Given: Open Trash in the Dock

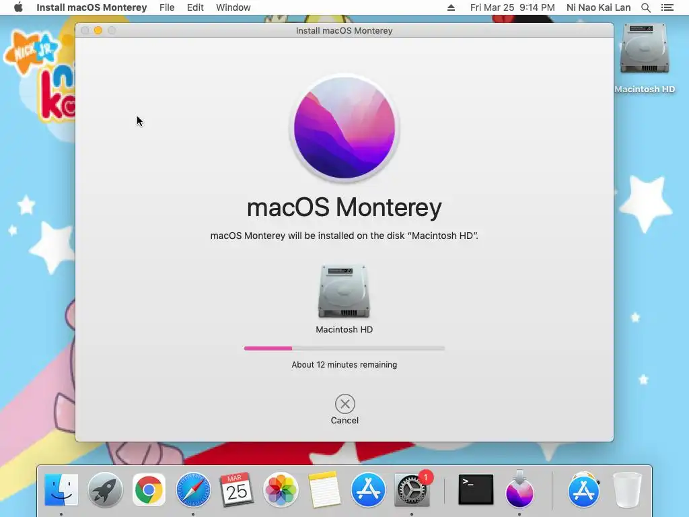Looking at the screenshot, I should 628,490.
